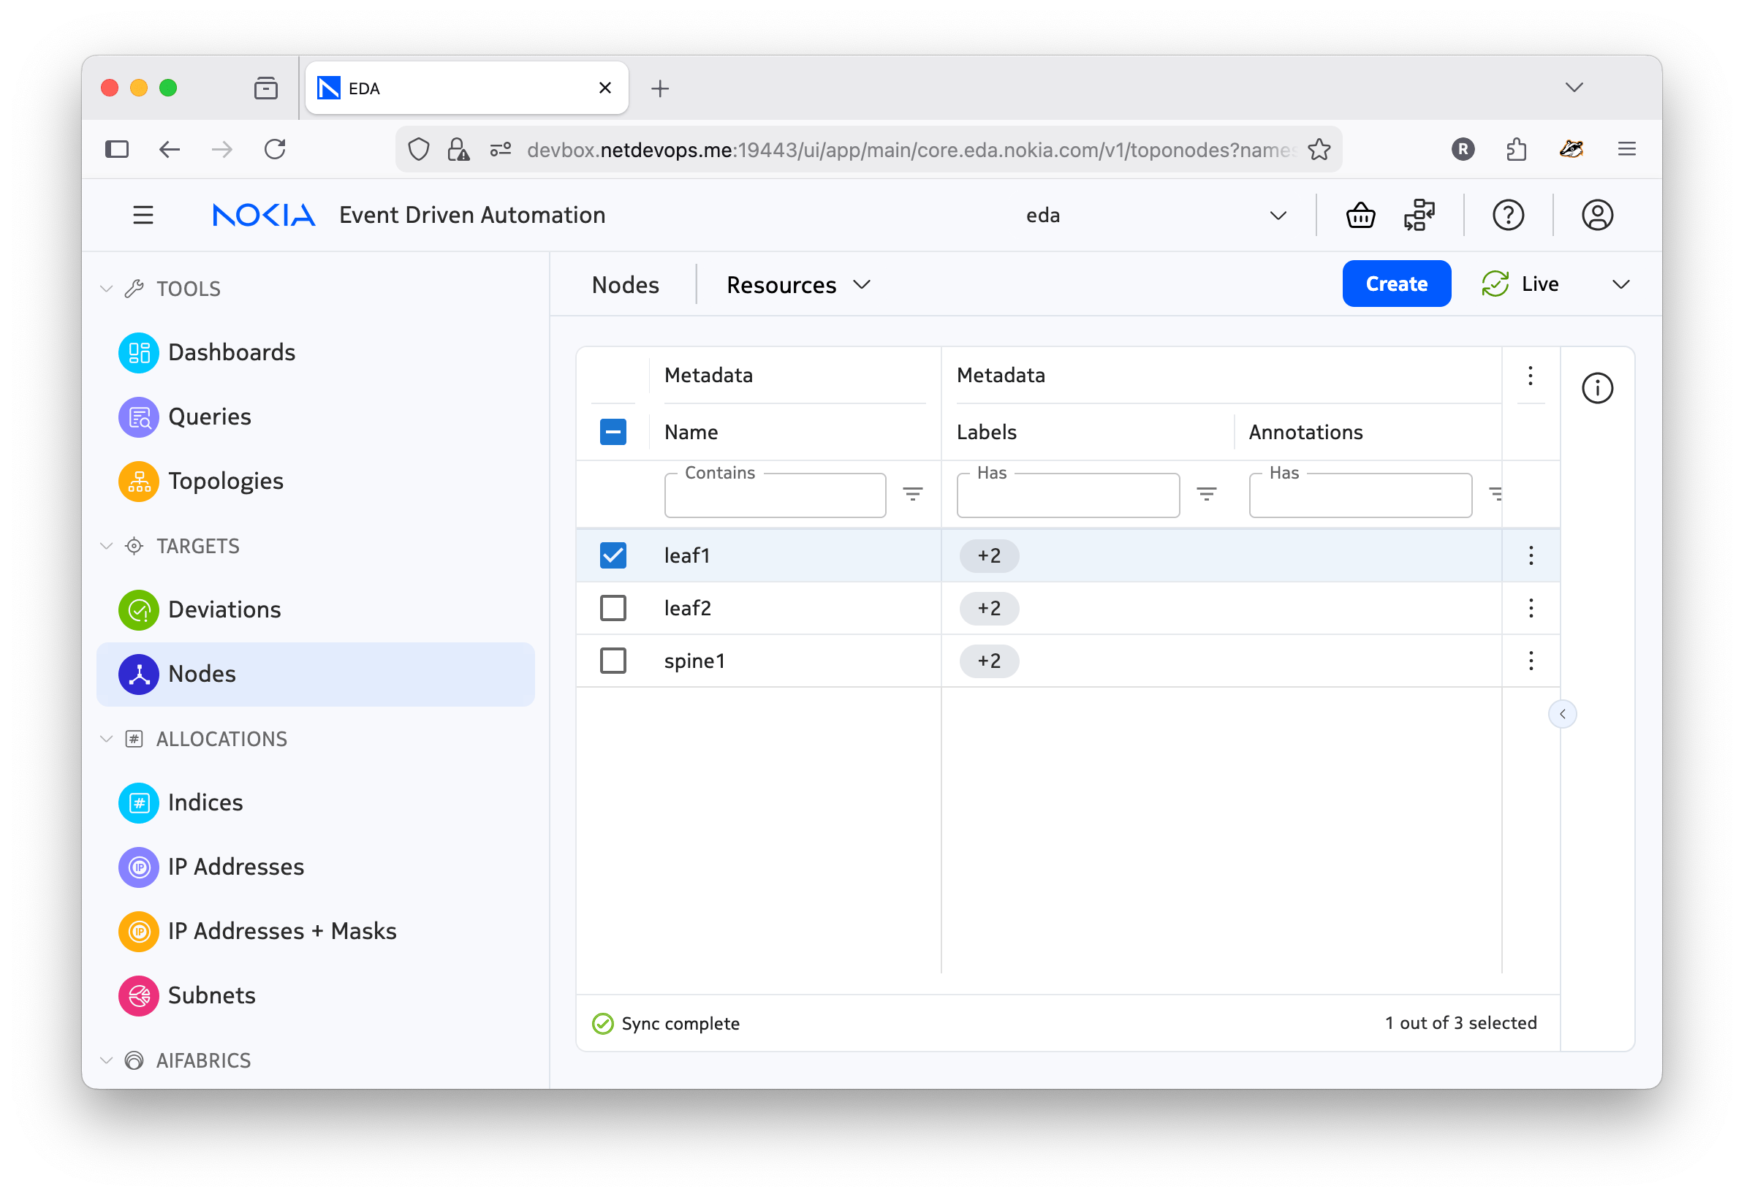Viewport: 1744px width, 1197px height.
Task: Click the leaf1 labels +2 chip
Action: [x=989, y=556]
